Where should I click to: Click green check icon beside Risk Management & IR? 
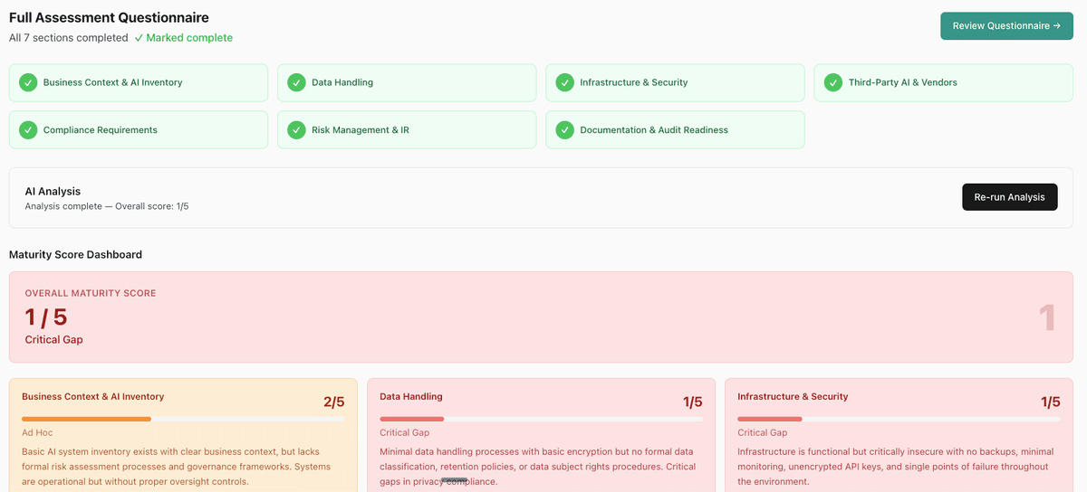click(x=296, y=129)
